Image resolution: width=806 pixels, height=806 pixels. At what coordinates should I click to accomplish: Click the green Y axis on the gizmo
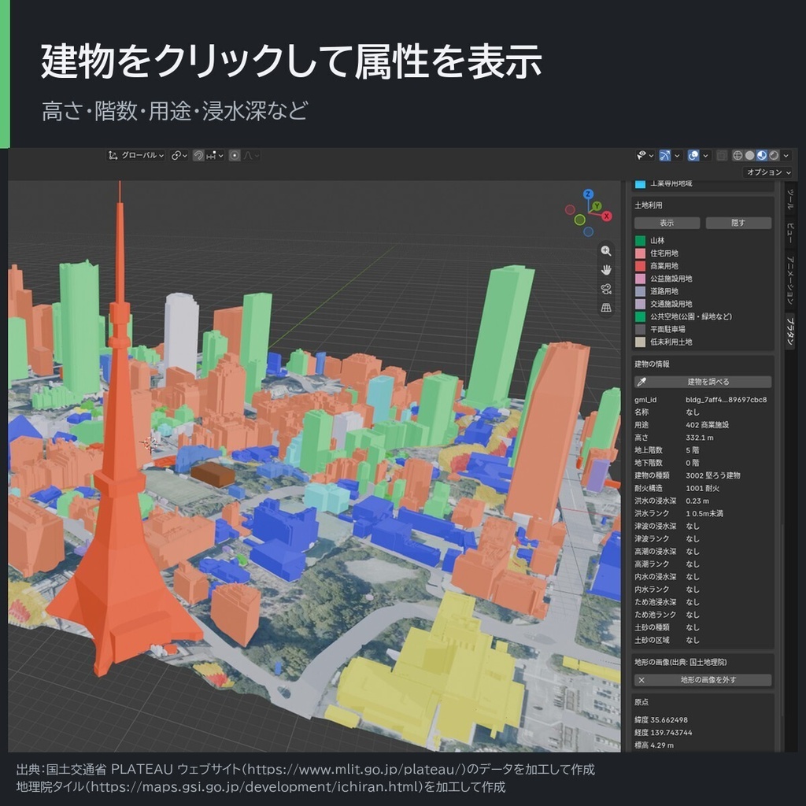[597, 206]
